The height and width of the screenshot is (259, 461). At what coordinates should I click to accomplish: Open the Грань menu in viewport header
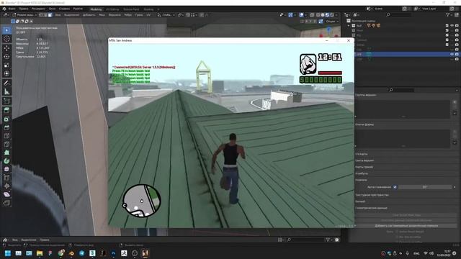tap(139, 14)
